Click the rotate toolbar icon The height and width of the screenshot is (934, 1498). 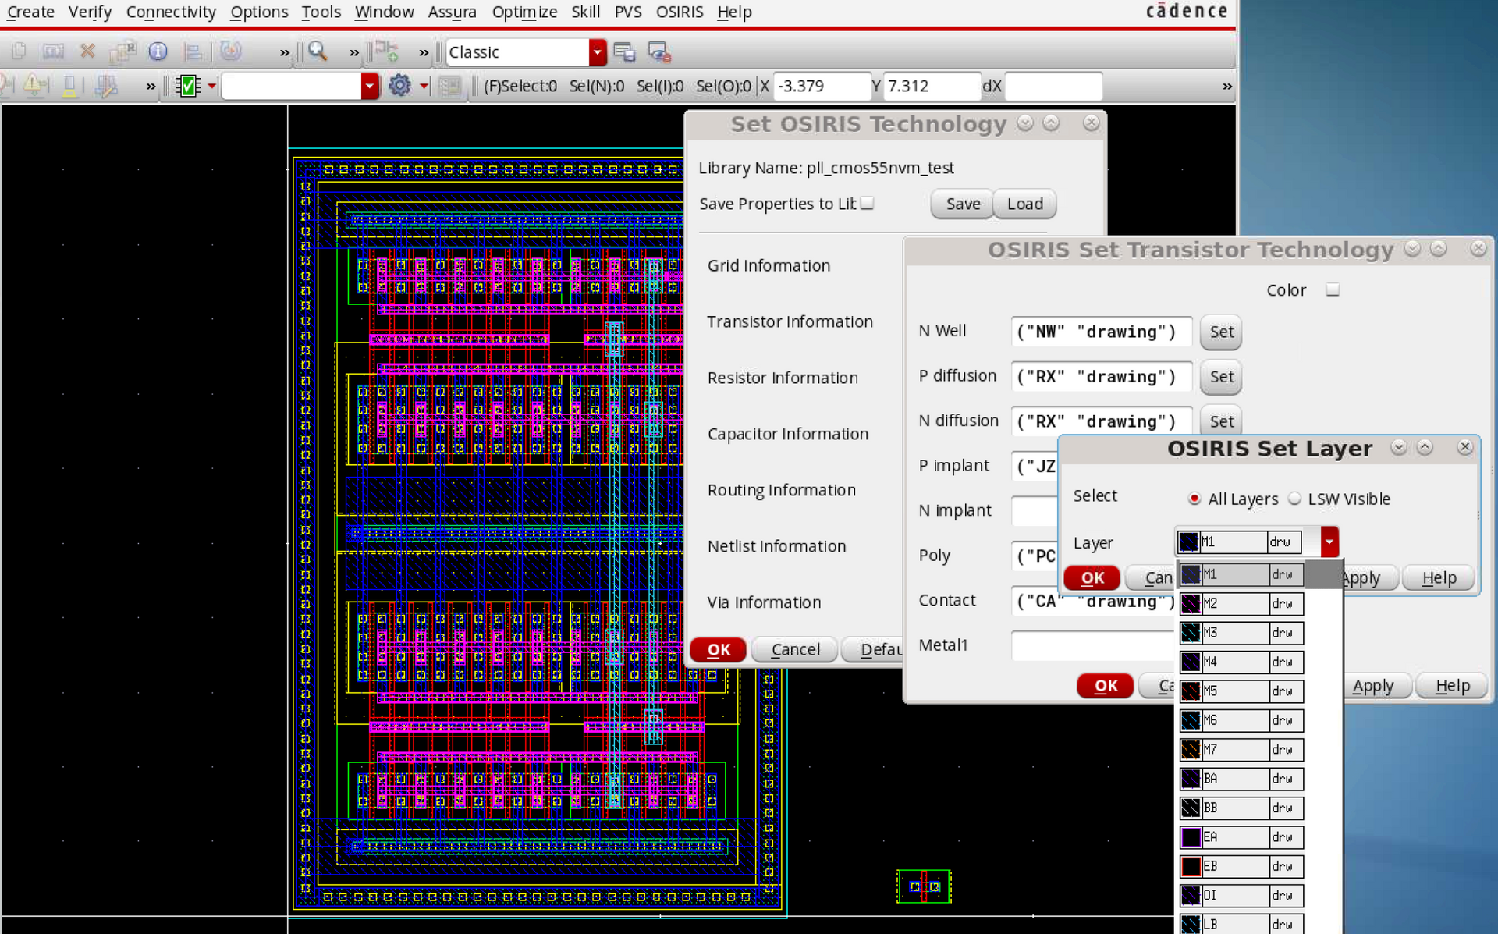(230, 51)
